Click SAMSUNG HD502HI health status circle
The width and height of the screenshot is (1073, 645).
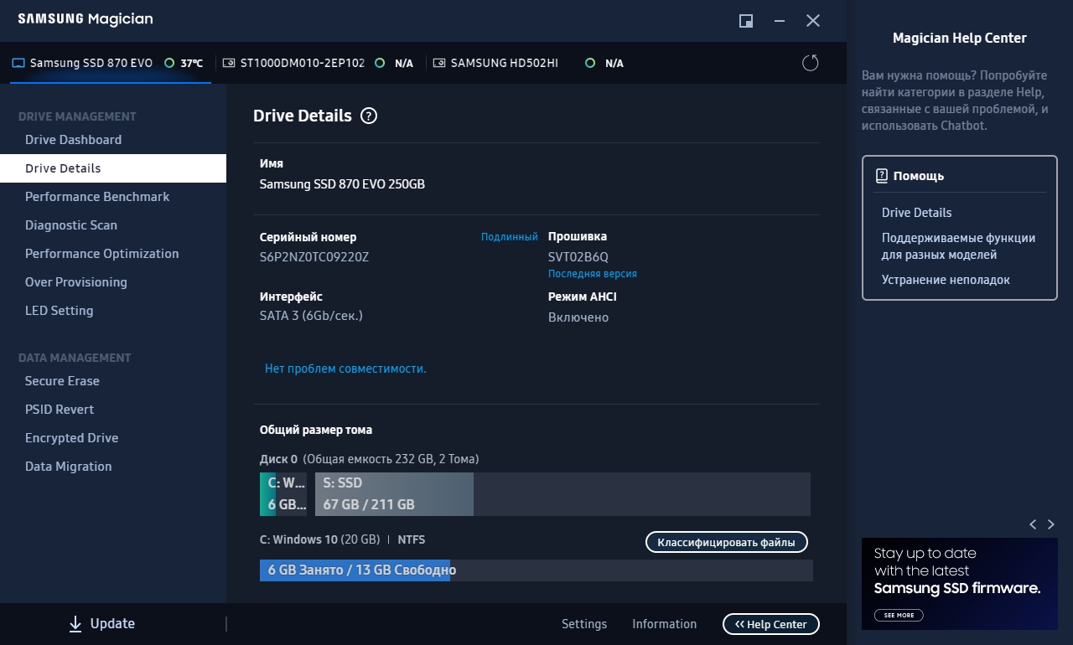(590, 63)
